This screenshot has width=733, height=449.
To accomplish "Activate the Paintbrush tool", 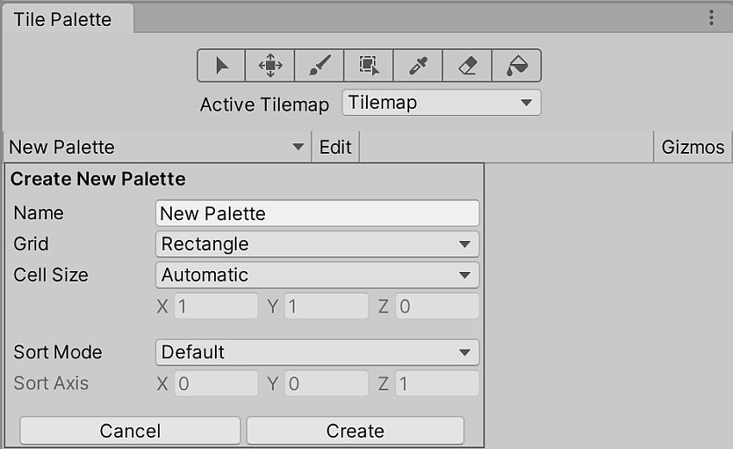I will 319,66.
